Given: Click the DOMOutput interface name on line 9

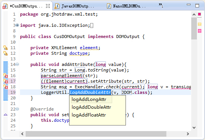Looking at the screenshot, I should [x=128, y=36].
